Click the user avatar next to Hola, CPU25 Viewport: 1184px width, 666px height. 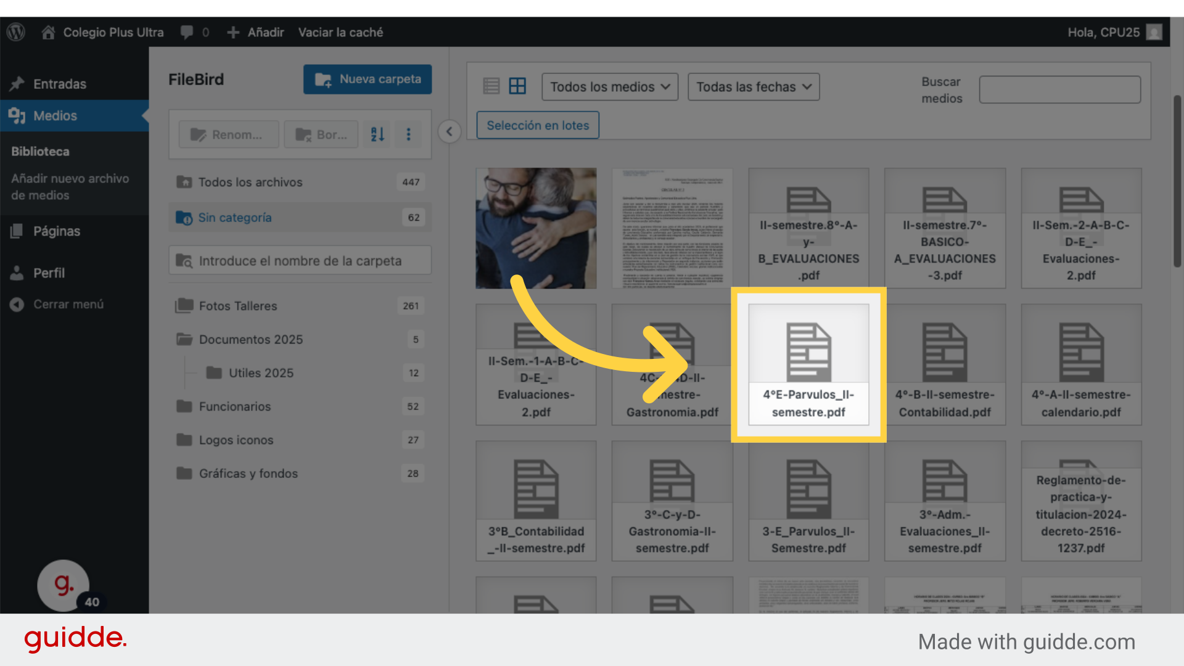pyautogui.click(x=1154, y=32)
